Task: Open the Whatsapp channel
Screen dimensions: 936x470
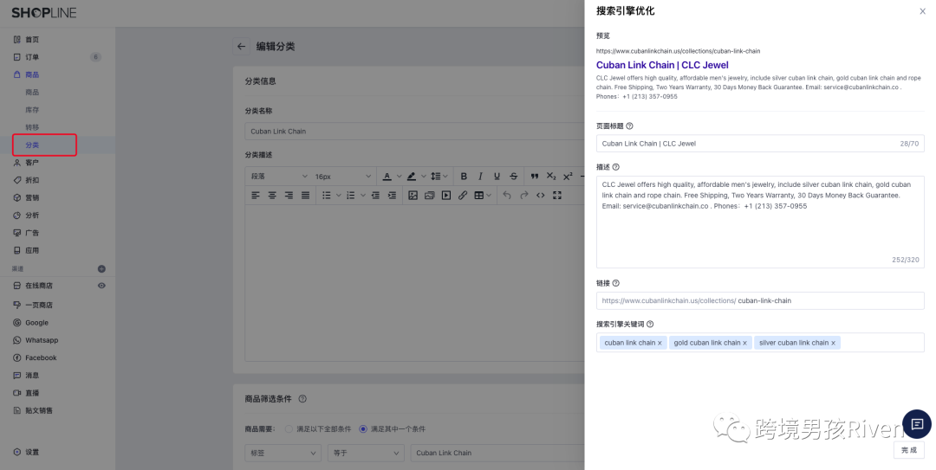Action: 42,340
